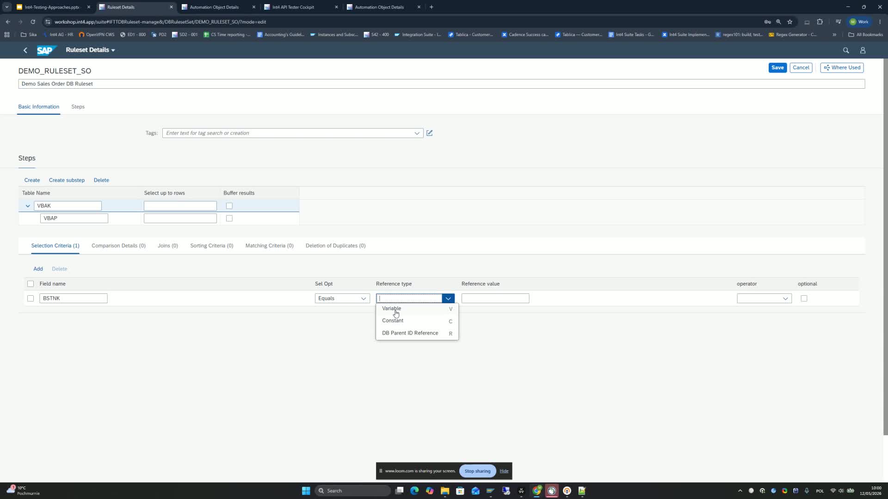Click the ruleset description field
Image resolution: width=888 pixels, height=499 pixels.
442,84
